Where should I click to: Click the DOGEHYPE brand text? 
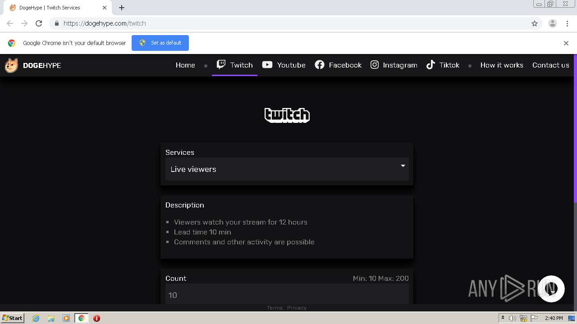click(x=42, y=65)
